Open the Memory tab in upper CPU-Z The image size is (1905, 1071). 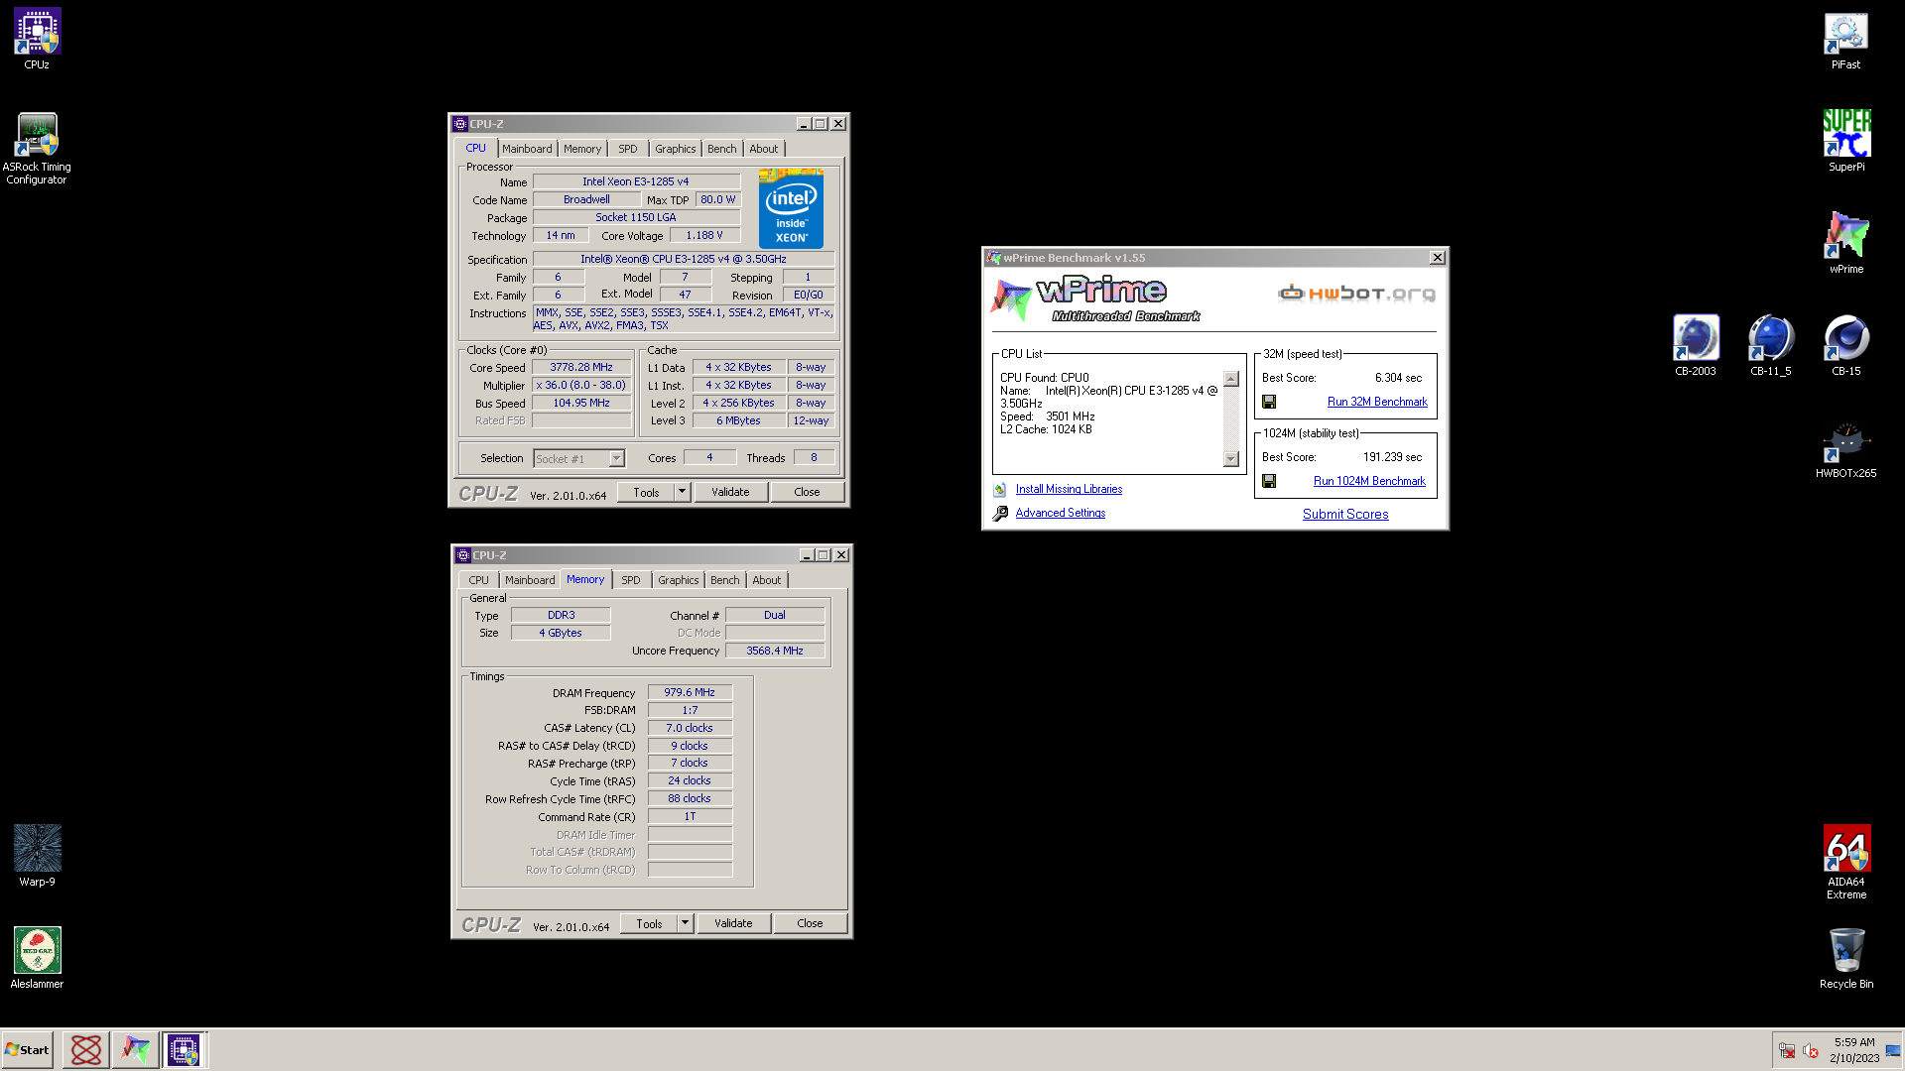pos(582,149)
